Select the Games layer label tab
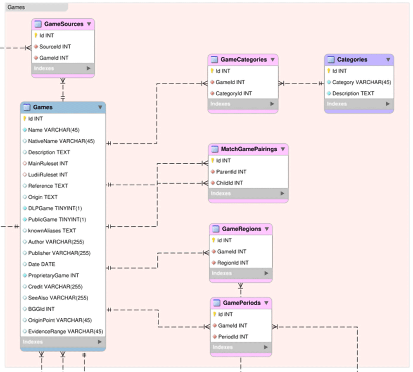Image resolution: width=413 pixels, height=372 pixels. pyautogui.click(x=36, y=7)
